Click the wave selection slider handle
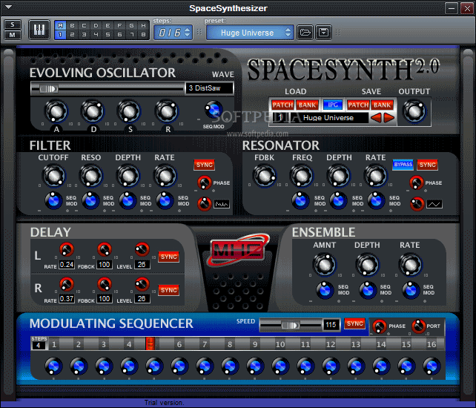The image size is (476, 408). point(49,89)
